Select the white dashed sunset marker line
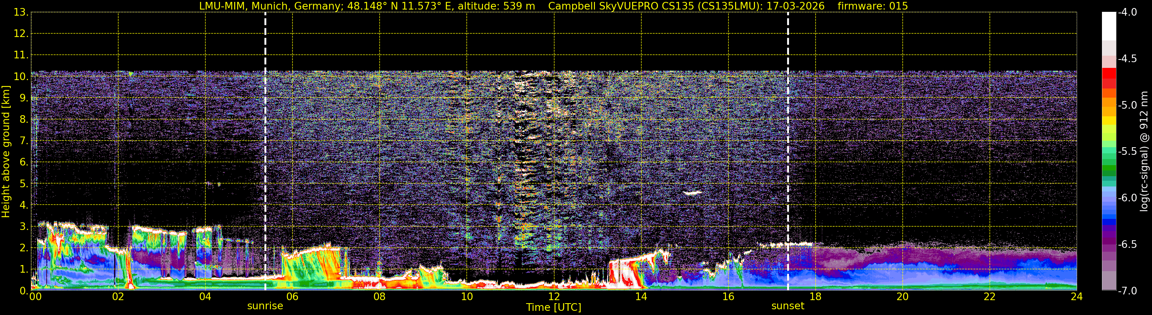Screen dimensions: 1152x315 pyautogui.click(x=787, y=152)
